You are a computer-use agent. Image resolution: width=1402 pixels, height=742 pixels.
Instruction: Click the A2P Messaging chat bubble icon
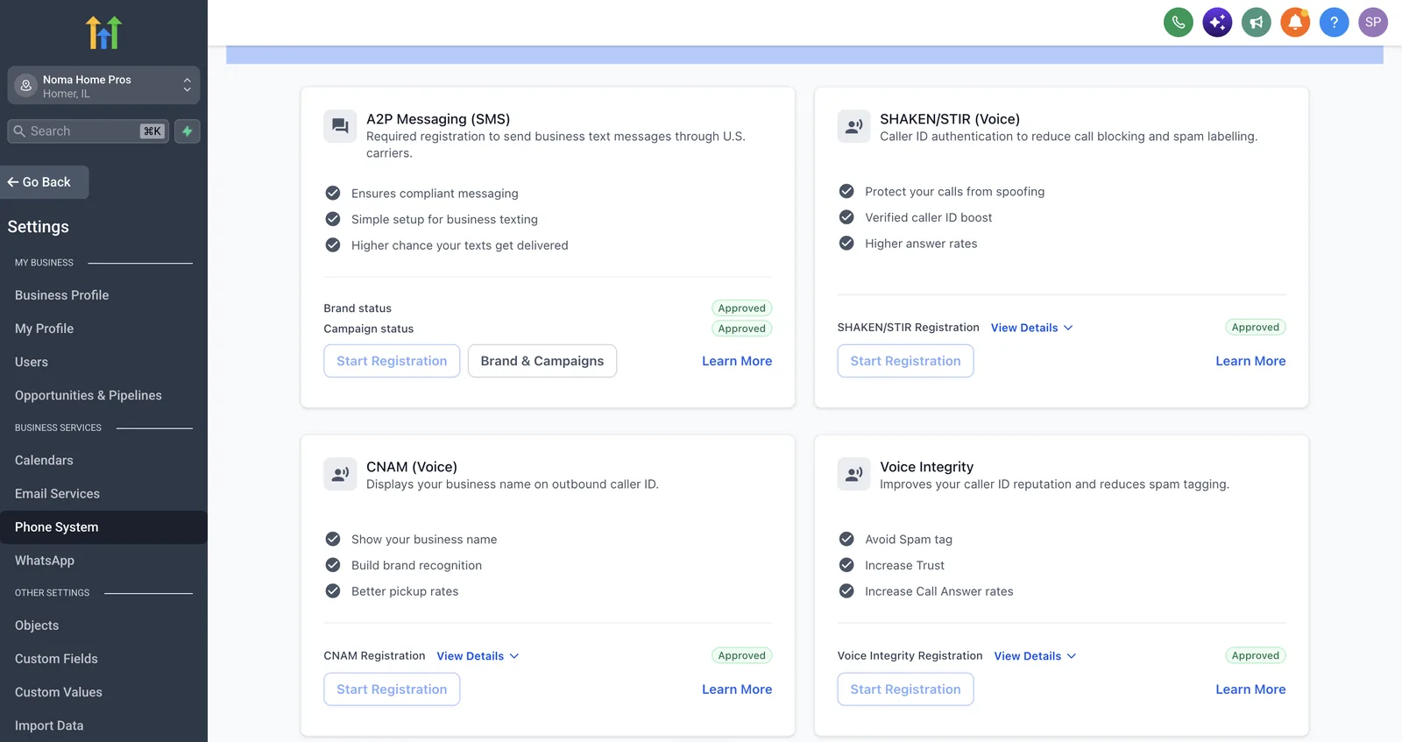point(340,126)
